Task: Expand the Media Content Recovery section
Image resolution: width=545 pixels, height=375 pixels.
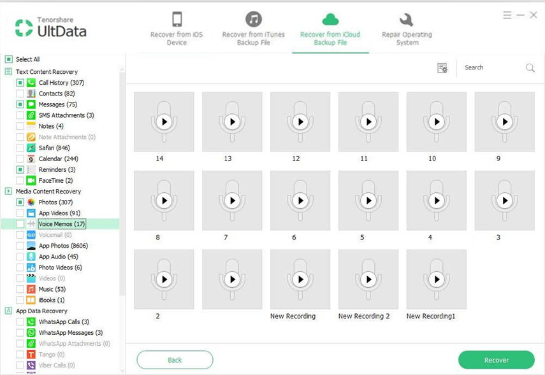Action: pyautogui.click(x=9, y=191)
